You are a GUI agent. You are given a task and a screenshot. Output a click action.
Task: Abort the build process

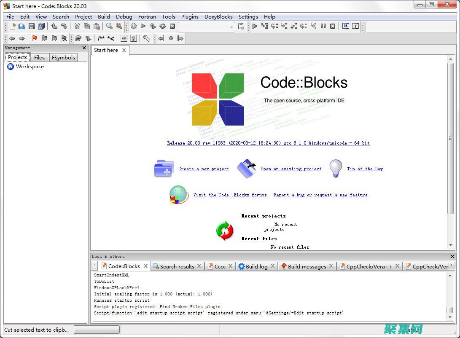(172, 26)
